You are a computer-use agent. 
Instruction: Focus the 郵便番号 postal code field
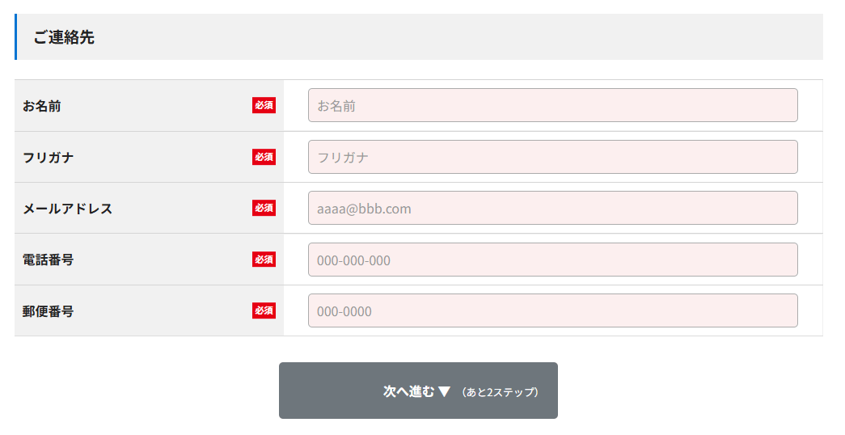click(x=552, y=310)
